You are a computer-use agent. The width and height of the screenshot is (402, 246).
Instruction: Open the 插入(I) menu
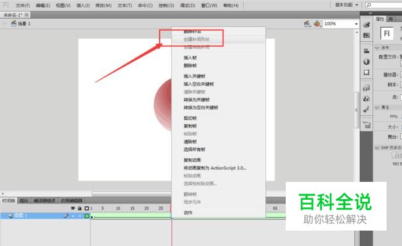point(83,6)
